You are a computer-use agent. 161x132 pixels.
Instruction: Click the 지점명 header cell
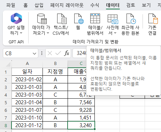click(55, 72)
